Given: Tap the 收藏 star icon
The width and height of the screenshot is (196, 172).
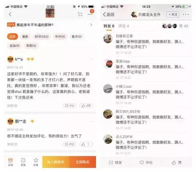Looking at the screenshot, I should (36, 162).
